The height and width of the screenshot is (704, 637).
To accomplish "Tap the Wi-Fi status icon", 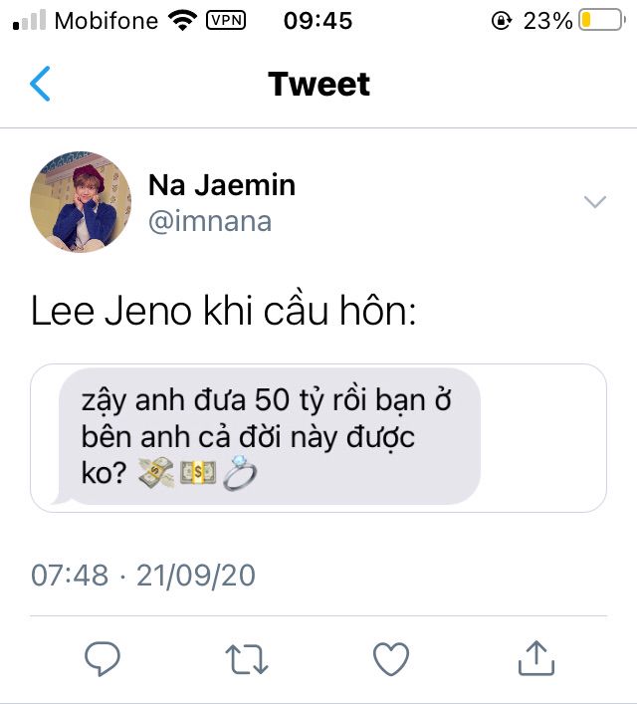I will pyautogui.click(x=182, y=20).
